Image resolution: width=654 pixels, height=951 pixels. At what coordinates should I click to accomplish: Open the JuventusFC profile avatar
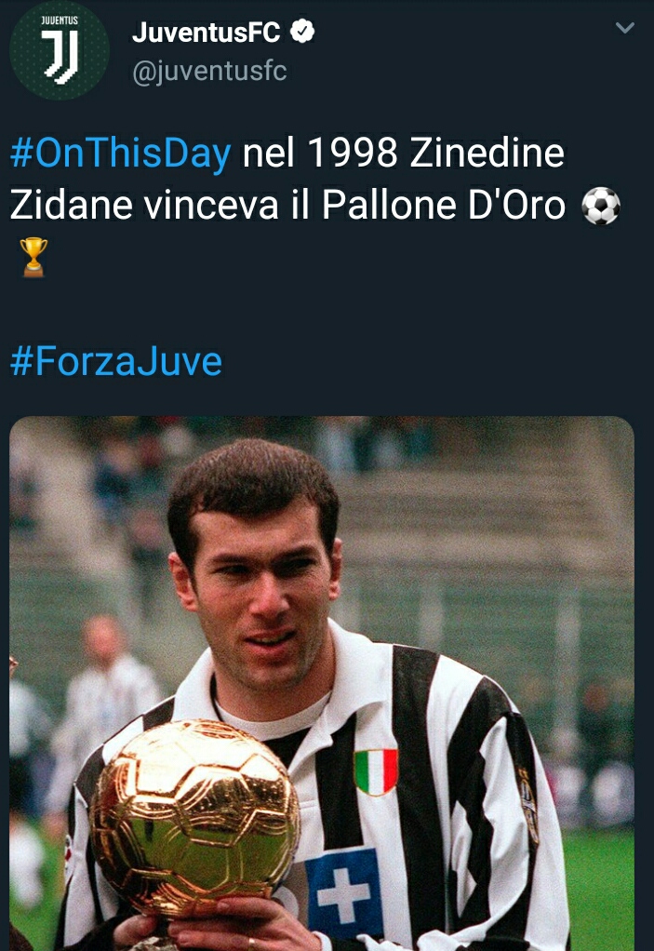coord(60,50)
